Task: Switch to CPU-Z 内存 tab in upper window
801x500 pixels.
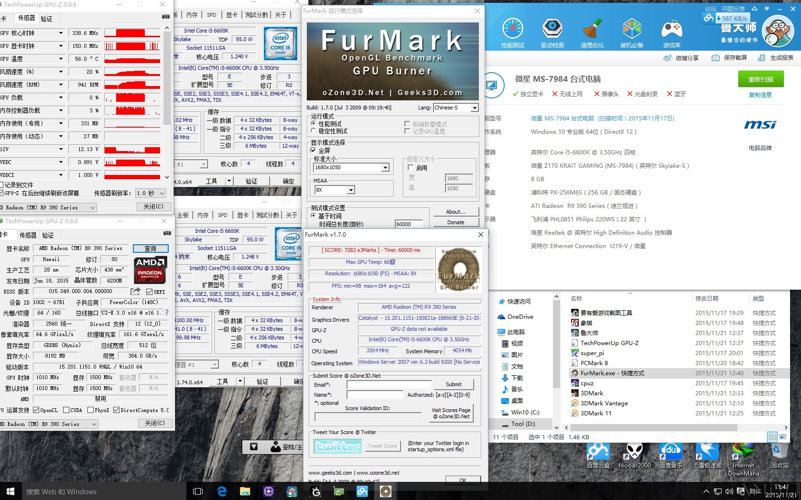Action: click(192, 15)
